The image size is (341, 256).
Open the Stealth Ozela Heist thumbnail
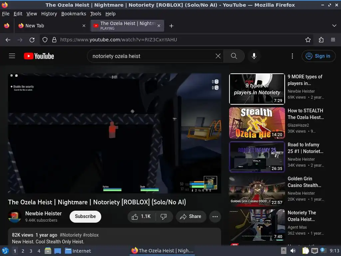(257, 123)
